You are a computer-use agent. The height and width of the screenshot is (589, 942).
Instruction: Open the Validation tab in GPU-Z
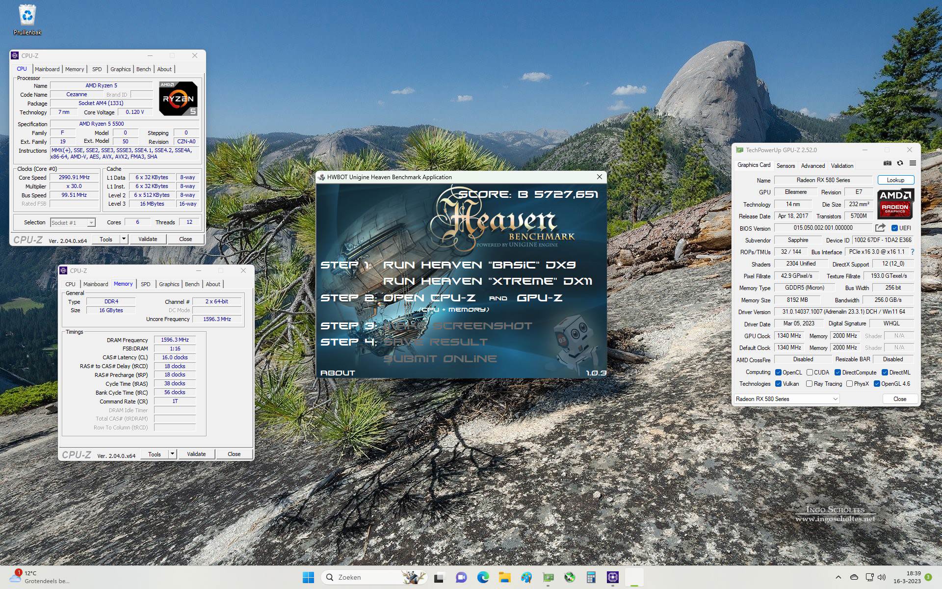pyautogui.click(x=842, y=165)
